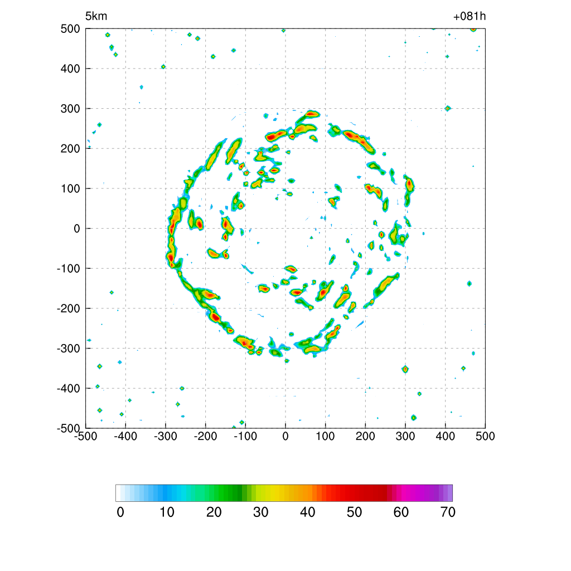
Task: Click the y-axis label '-300'
Action: (x=69, y=349)
